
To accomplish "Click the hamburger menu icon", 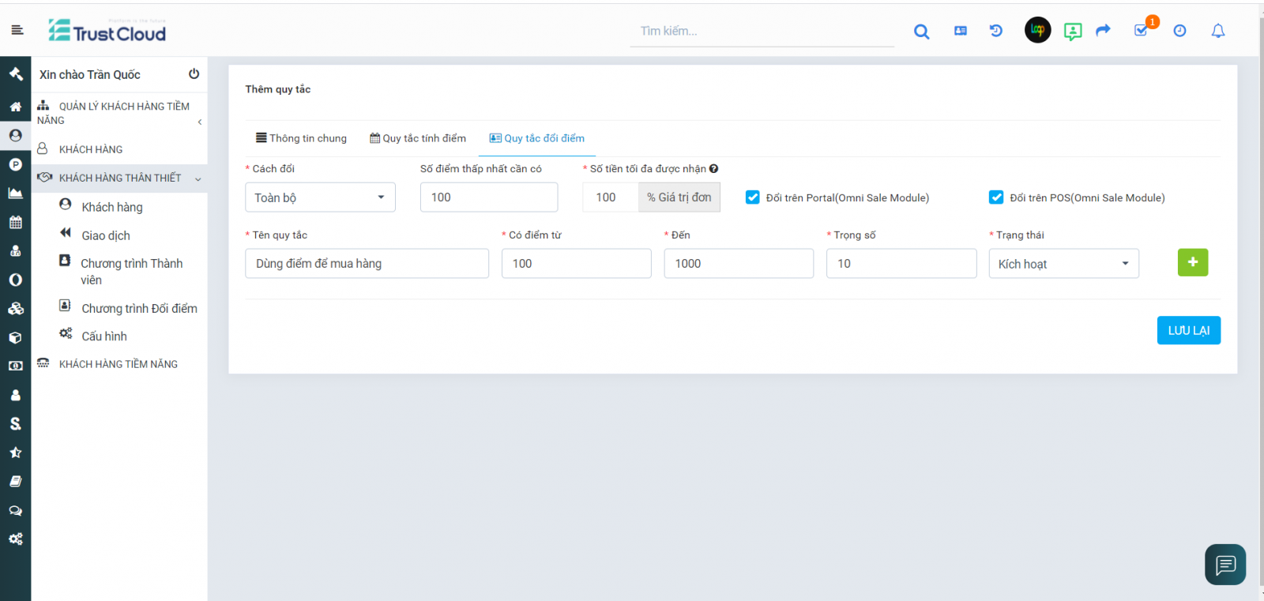I will tap(17, 30).
